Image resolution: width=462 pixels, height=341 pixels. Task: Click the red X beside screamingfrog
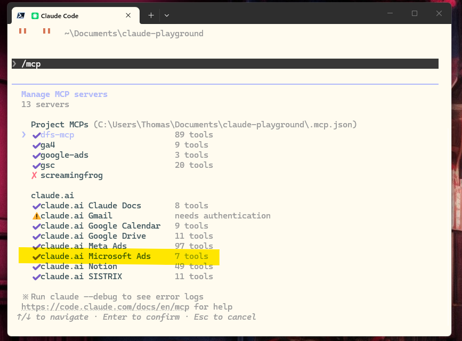(x=34, y=175)
